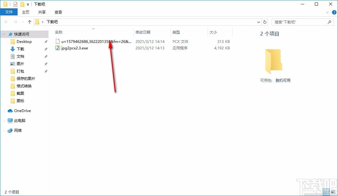This screenshot has height=196, width=338.
Task: Open the address bar history dropdown
Action: point(258,22)
